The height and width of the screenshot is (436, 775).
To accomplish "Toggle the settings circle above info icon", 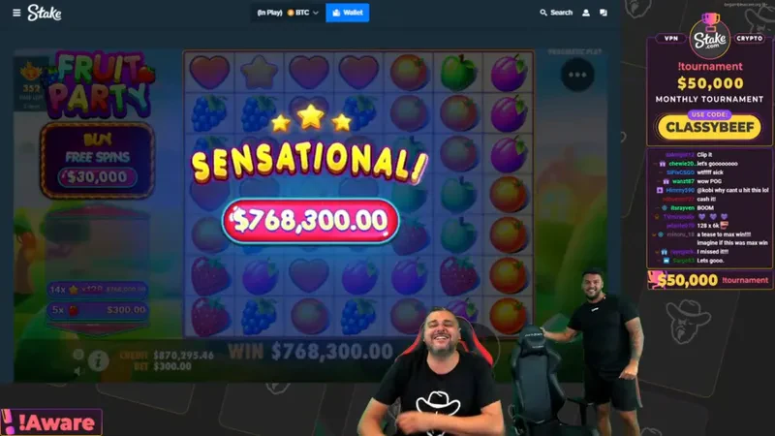I will tap(78, 354).
